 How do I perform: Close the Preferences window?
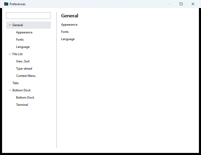coord(193,4)
